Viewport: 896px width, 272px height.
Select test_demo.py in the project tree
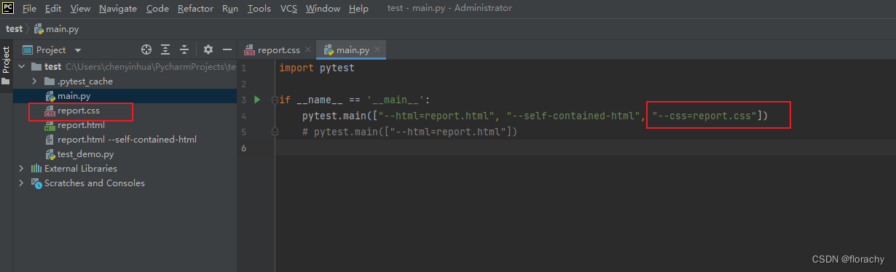(125, 154)
